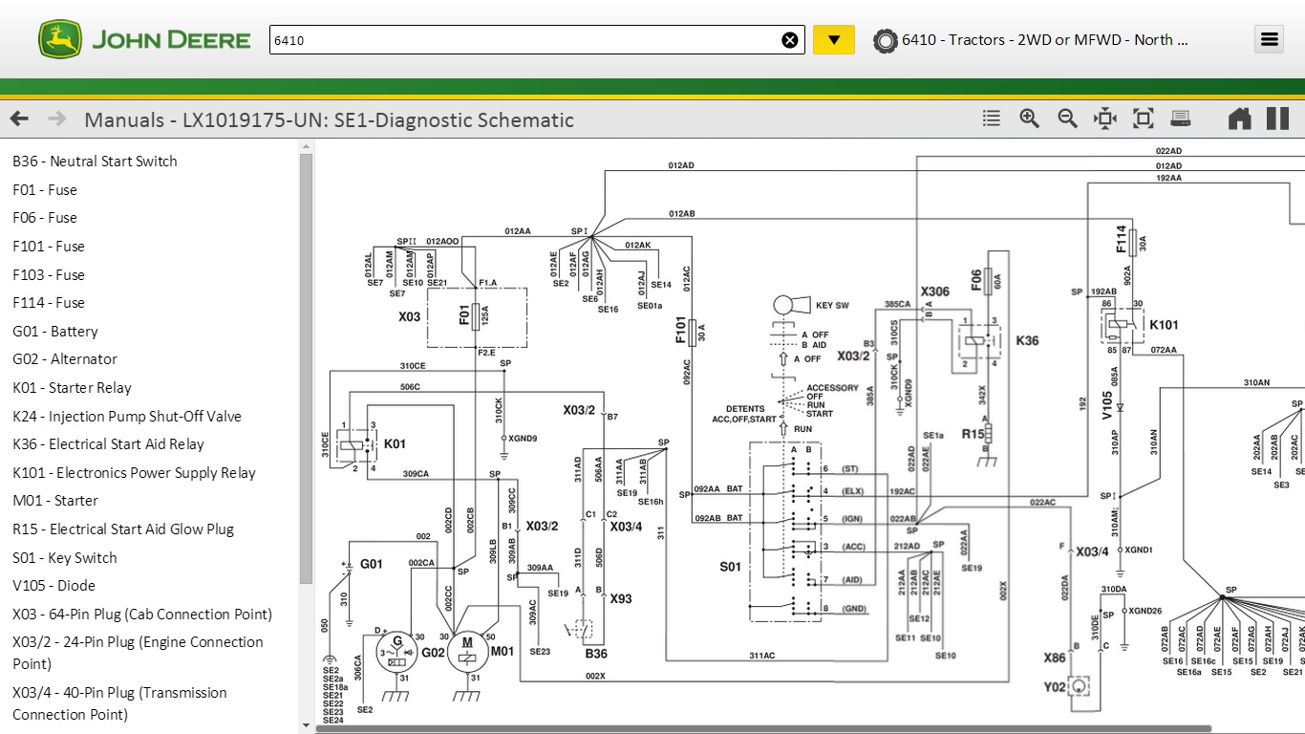
Task: Go forward with the right arrow
Action: (57, 119)
